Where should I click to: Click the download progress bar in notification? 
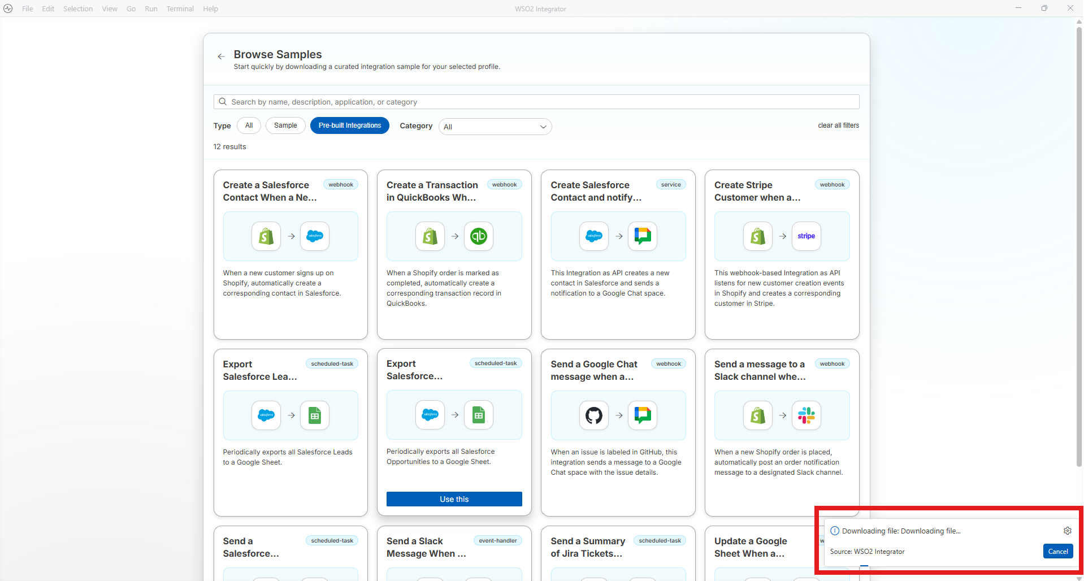coord(864,566)
